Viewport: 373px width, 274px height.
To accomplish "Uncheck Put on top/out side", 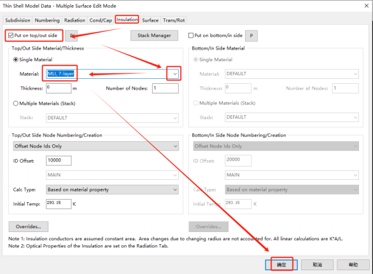I will [11, 36].
